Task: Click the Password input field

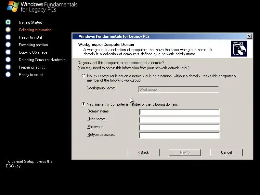Action: [179, 128]
